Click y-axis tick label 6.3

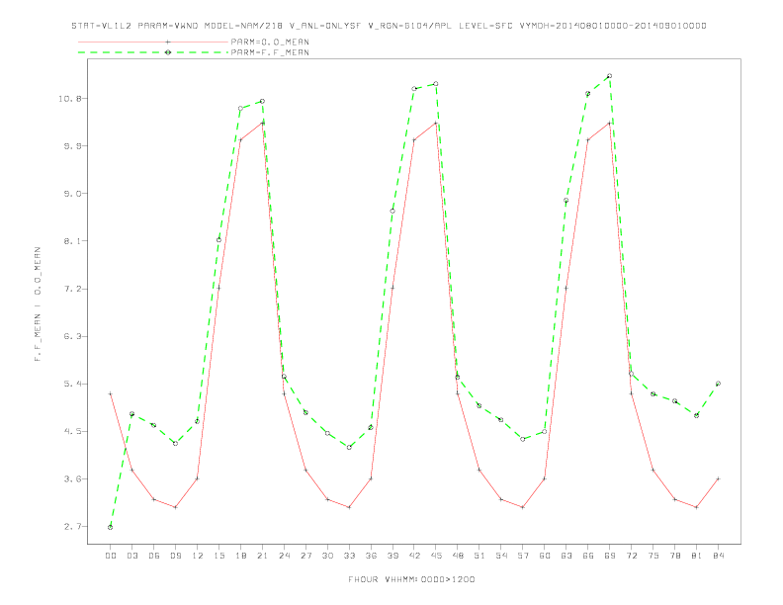[x=72, y=336]
